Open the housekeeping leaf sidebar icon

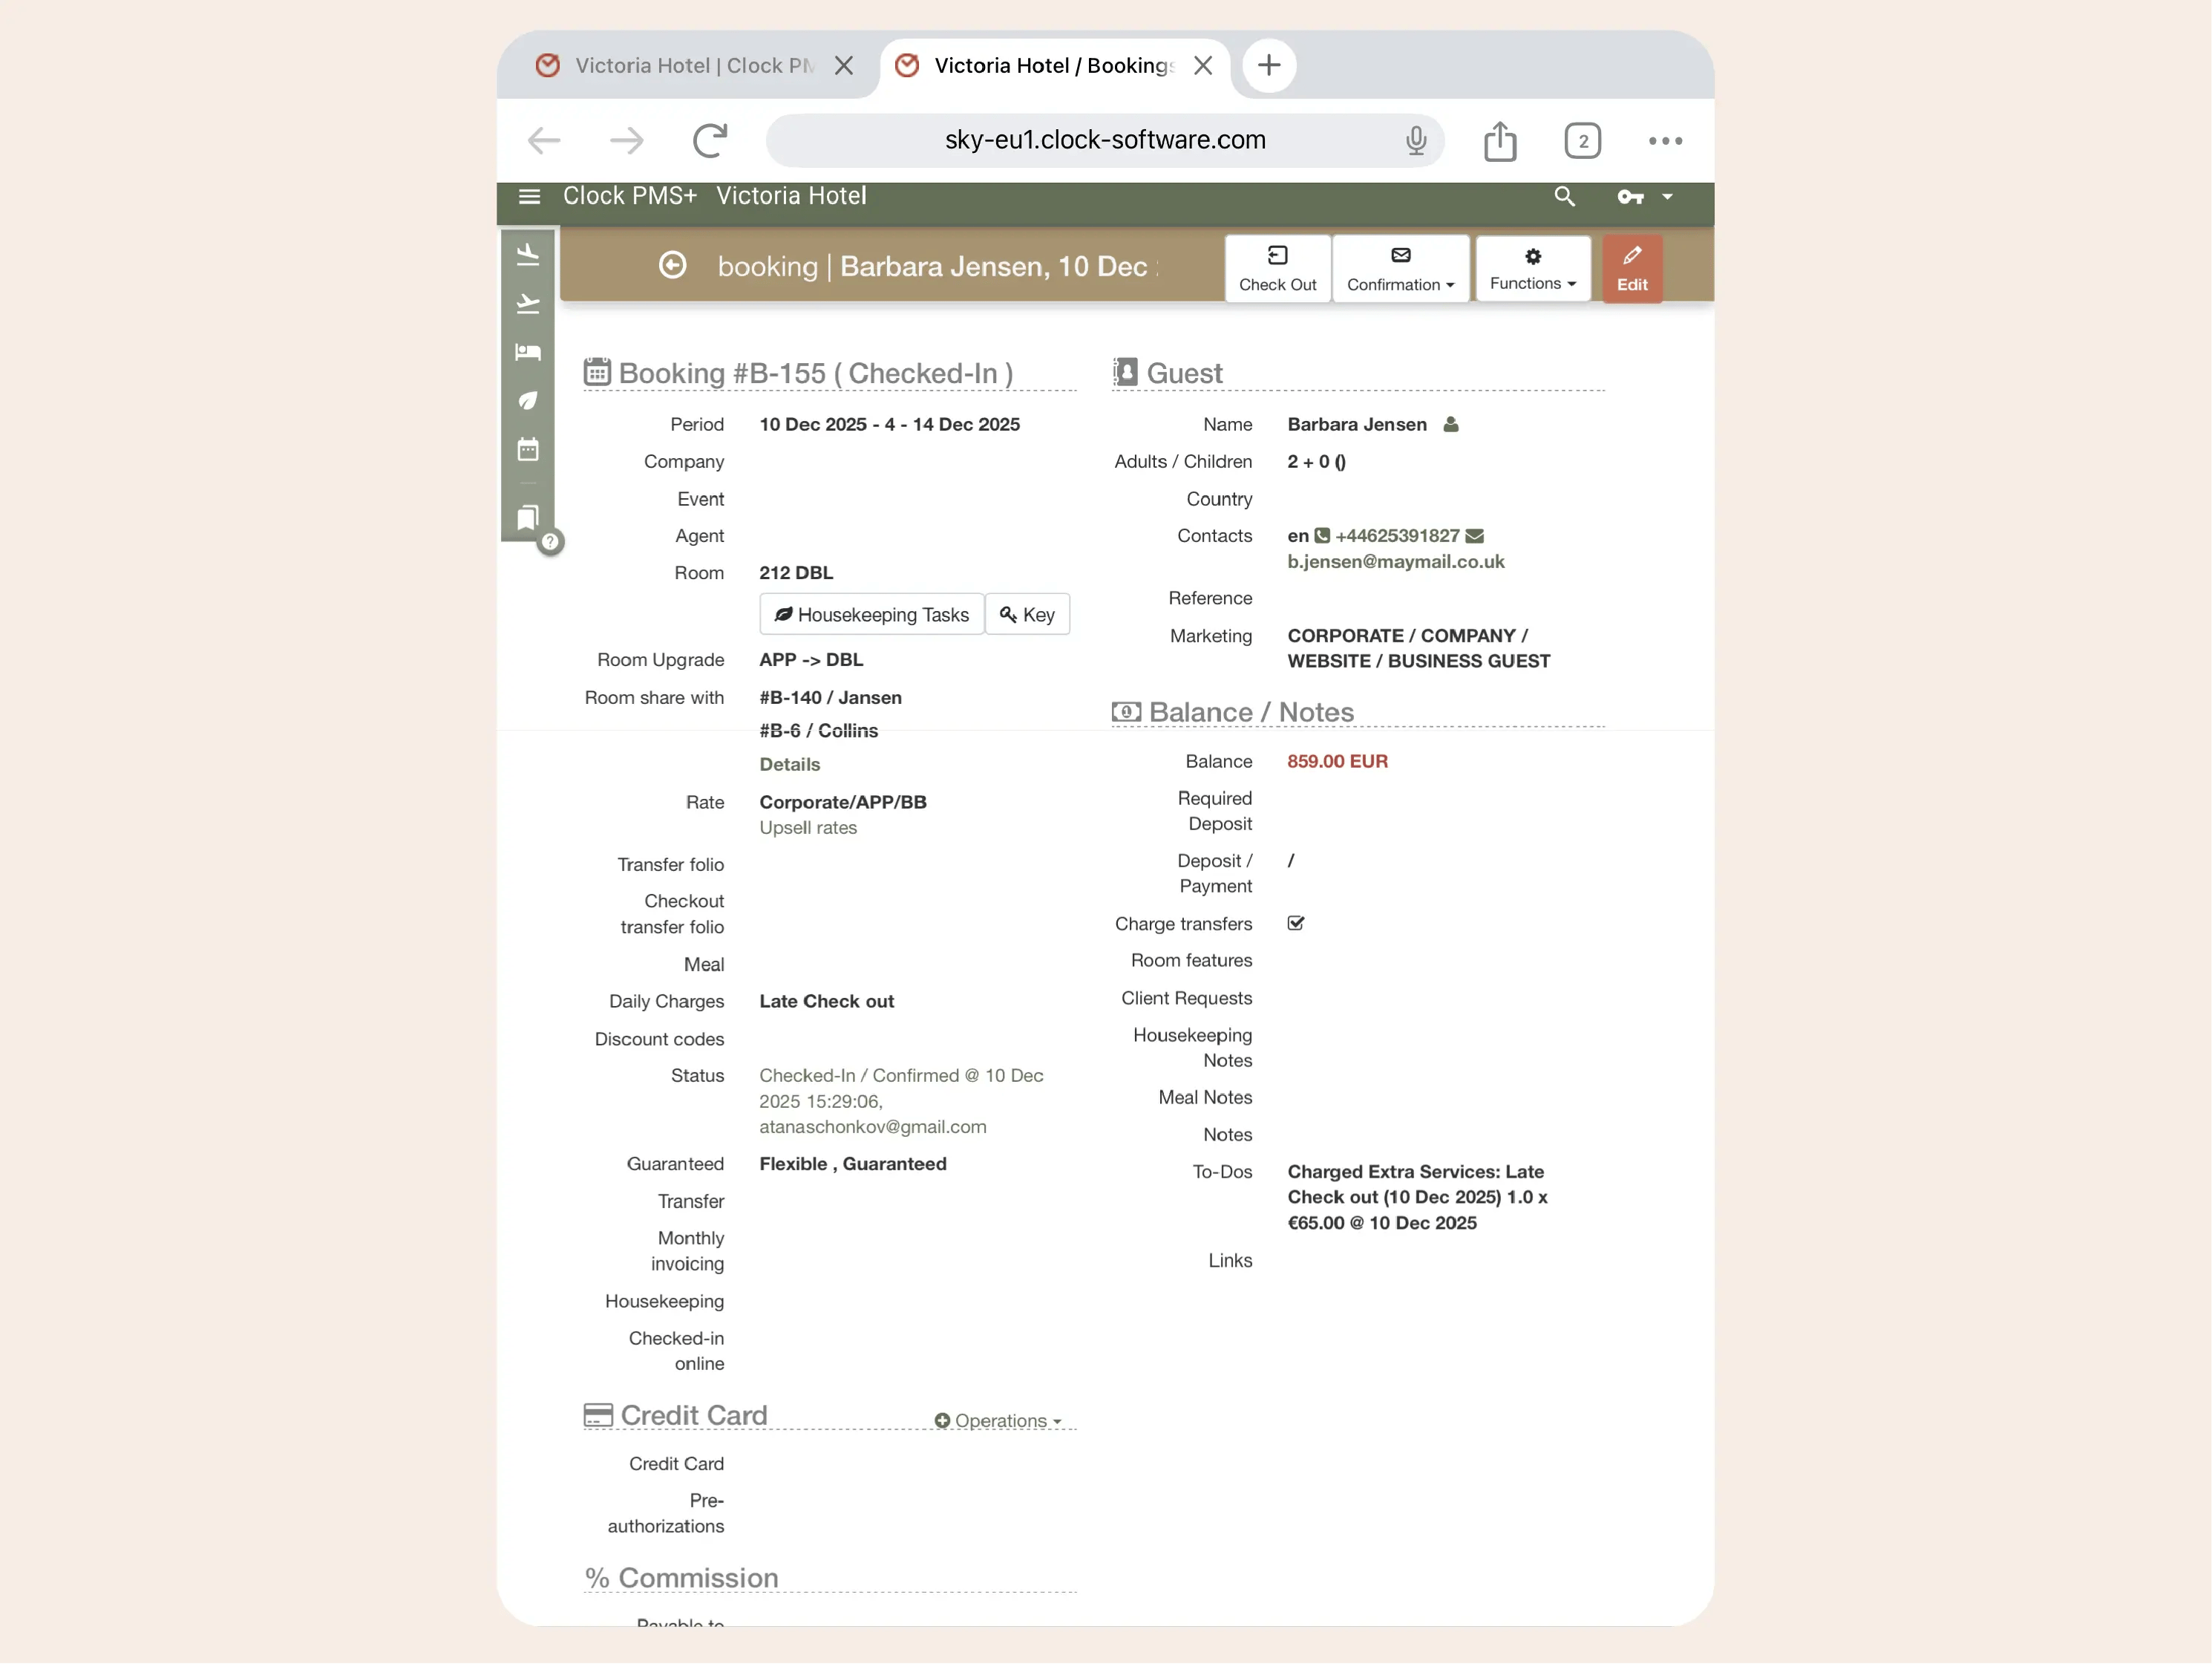[528, 400]
